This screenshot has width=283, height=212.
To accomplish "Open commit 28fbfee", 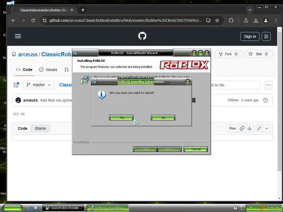I will pyautogui.click(x=233, y=100).
